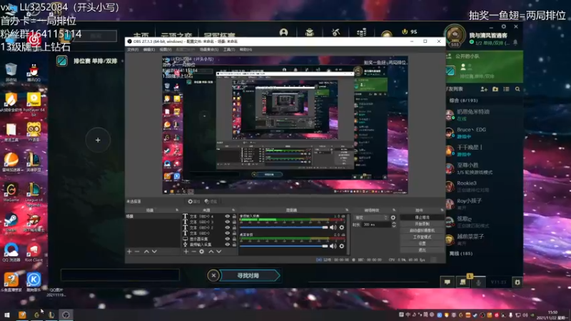
Task: Move source down with arrow icon
Action: pos(219,252)
